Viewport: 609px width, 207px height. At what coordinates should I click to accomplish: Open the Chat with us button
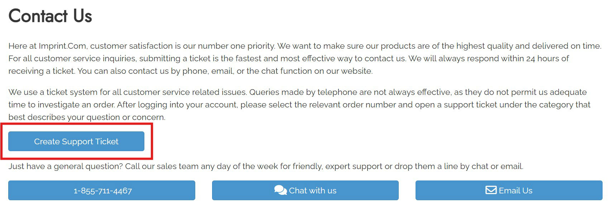click(305, 191)
